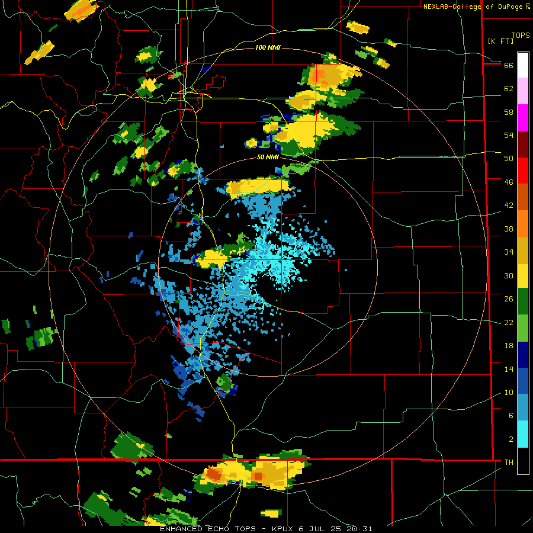Image resolution: width=533 pixels, height=533 pixels.
Task: Click the '34' legend value
Action: (509, 252)
